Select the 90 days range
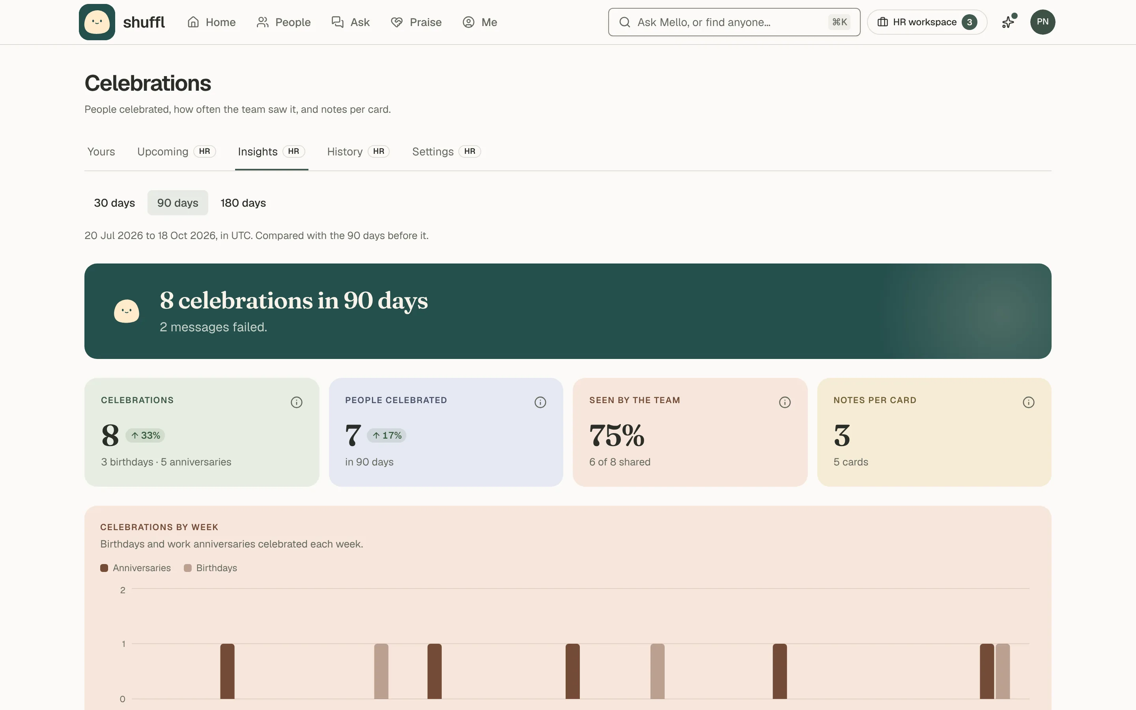Viewport: 1136px width, 710px height. [x=177, y=203]
